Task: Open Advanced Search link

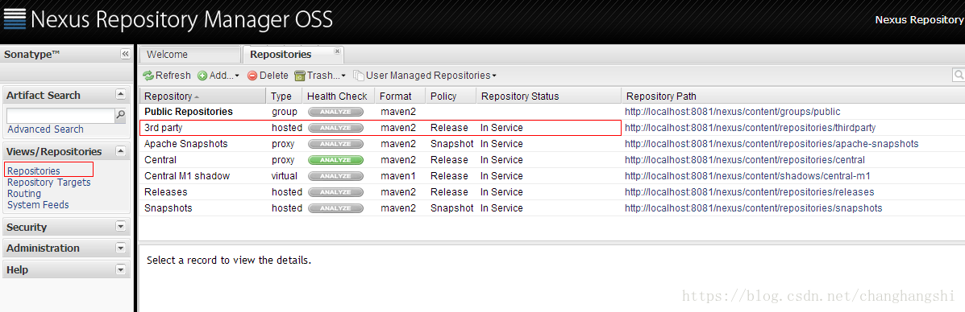Action: pyautogui.click(x=45, y=129)
